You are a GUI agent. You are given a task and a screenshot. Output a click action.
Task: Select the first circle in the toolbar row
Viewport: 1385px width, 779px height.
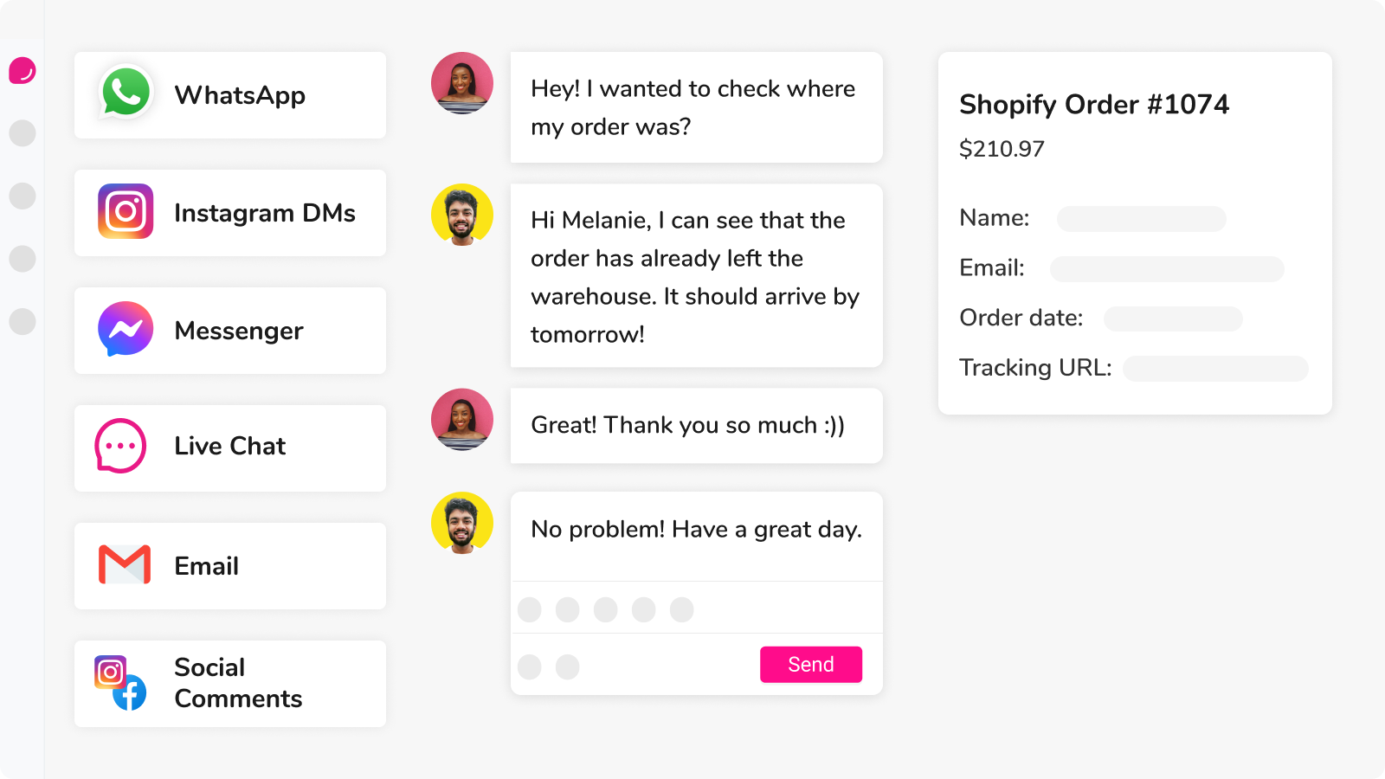(x=530, y=609)
